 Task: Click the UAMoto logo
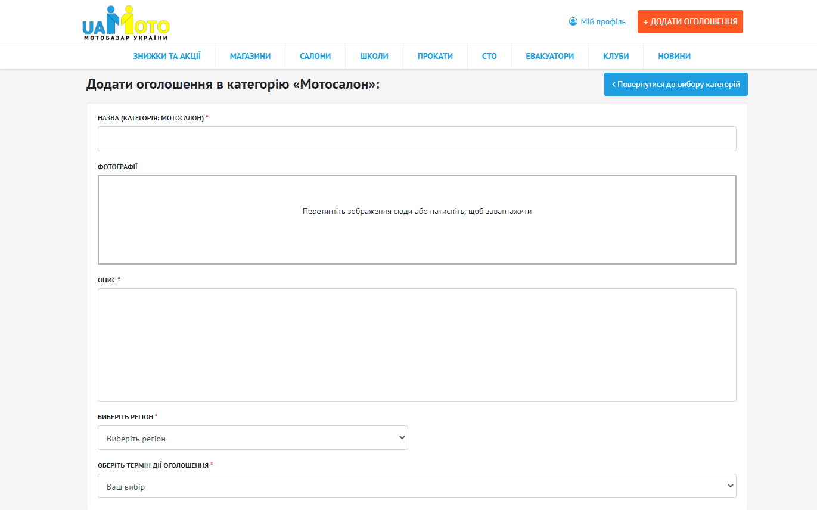126,23
